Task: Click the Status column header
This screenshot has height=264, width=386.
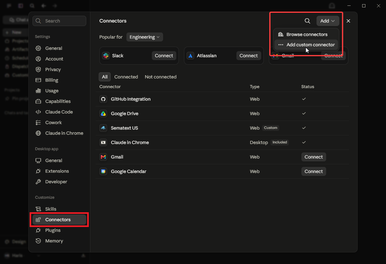Action: [x=308, y=87]
